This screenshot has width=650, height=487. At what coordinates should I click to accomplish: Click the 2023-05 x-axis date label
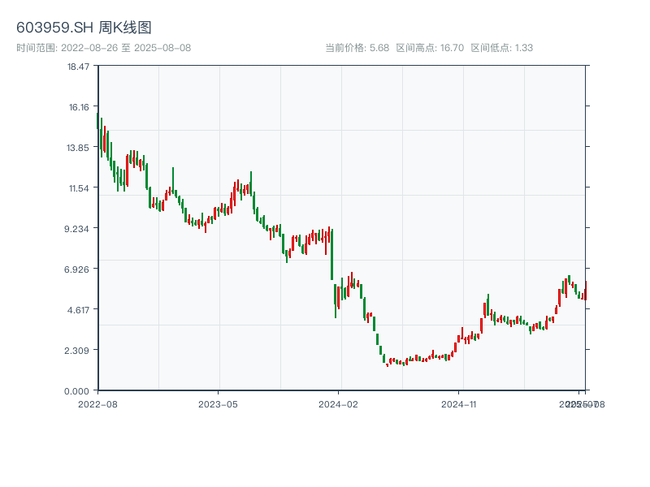point(218,403)
